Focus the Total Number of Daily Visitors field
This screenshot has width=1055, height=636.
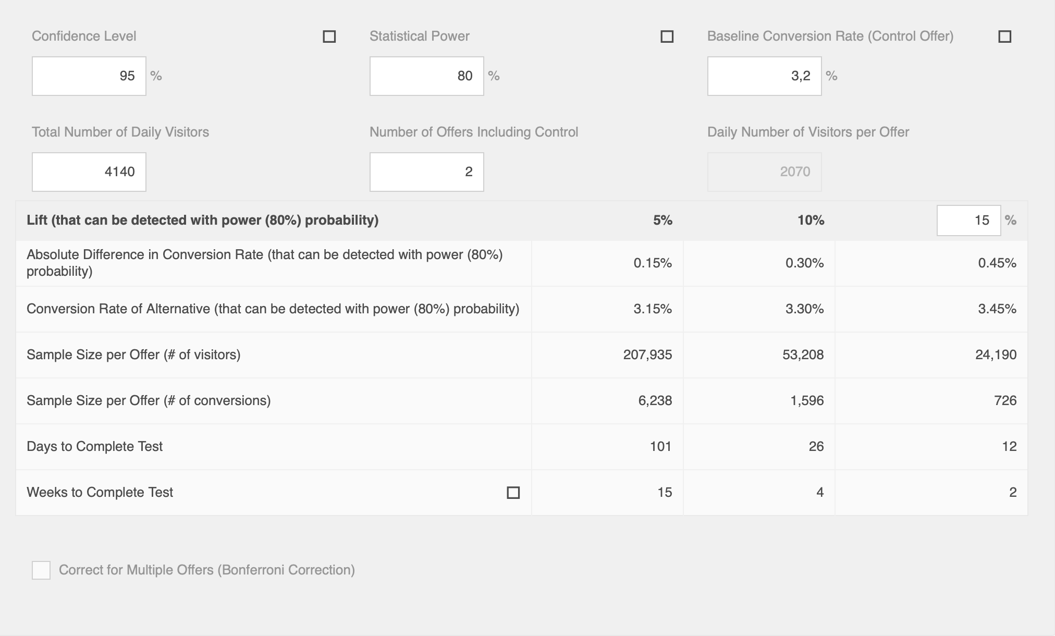click(x=89, y=172)
